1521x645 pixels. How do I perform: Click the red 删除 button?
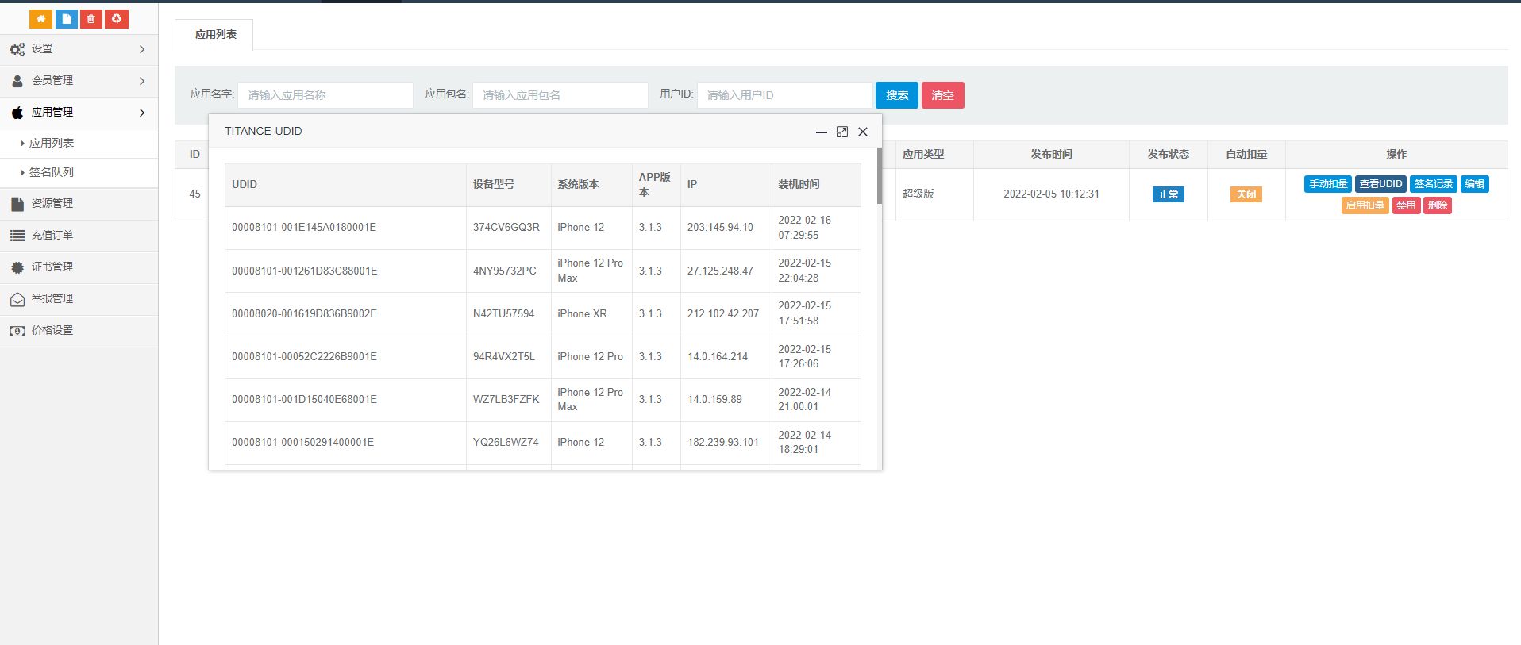(x=1438, y=205)
